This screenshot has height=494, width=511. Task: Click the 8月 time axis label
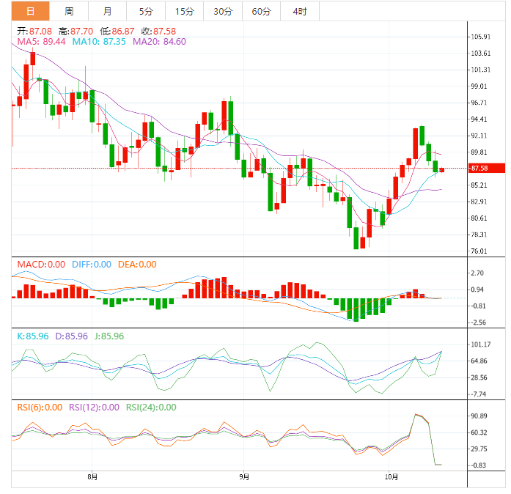tap(92, 477)
